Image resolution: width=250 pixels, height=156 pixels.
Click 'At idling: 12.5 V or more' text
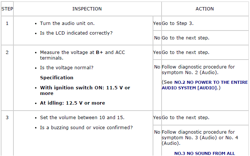click(72, 103)
